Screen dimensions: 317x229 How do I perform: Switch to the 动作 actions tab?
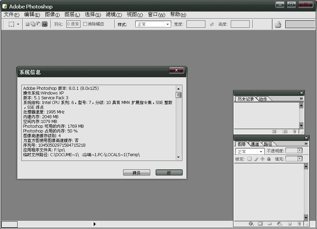coord(263,99)
